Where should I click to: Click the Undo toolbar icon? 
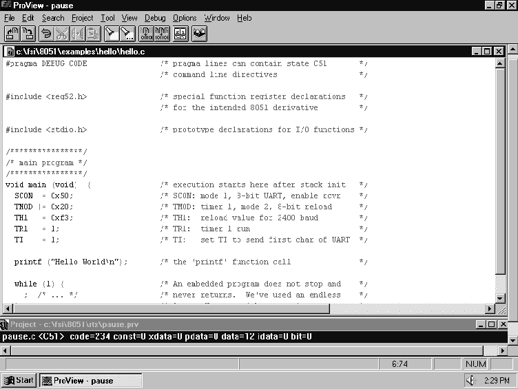tap(47, 32)
